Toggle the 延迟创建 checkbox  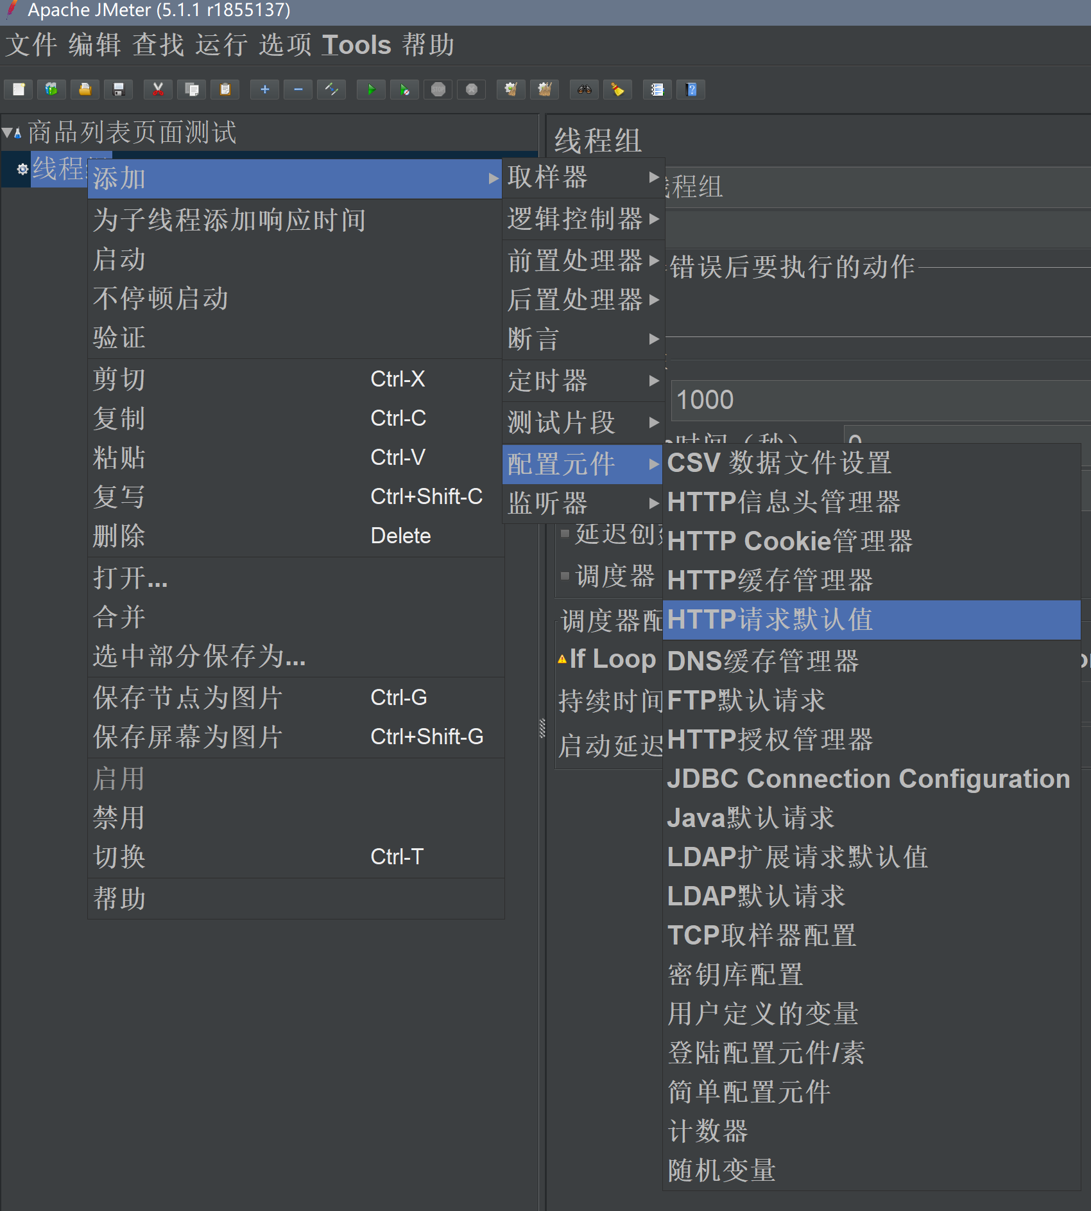pyautogui.click(x=565, y=533)
